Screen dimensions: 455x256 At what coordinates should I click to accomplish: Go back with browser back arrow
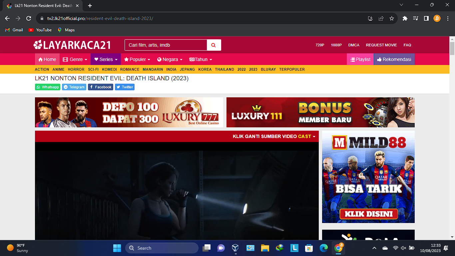point(7,18)
